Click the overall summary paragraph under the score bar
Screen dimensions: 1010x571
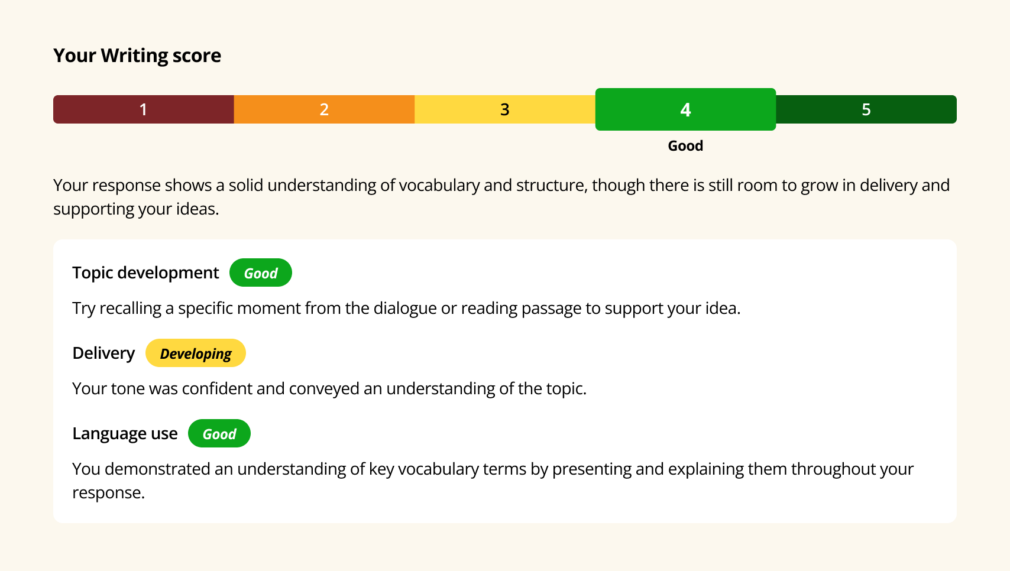point(501,186)
